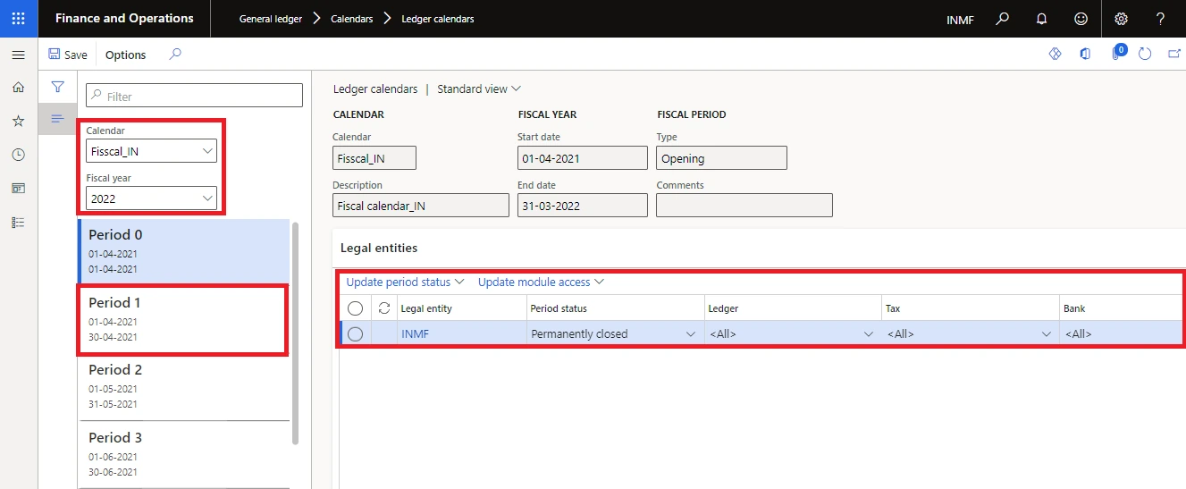
Task: Click the INMF company picker
Action: (960, 19)
